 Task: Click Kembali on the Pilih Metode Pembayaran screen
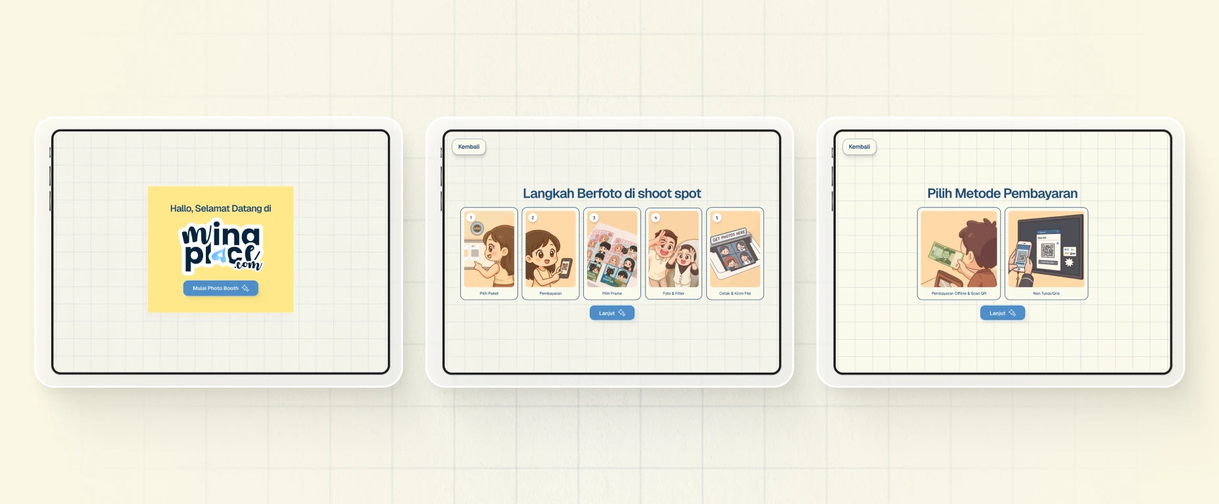859,147
